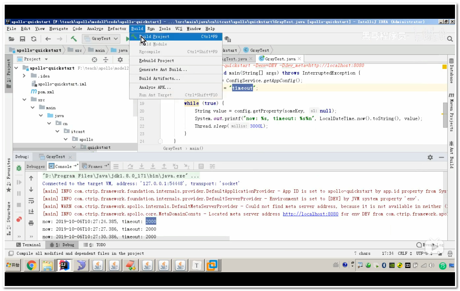Open Evaluate Expression calculator icon
Screen dimensions: 460x291
click(201, 166)
